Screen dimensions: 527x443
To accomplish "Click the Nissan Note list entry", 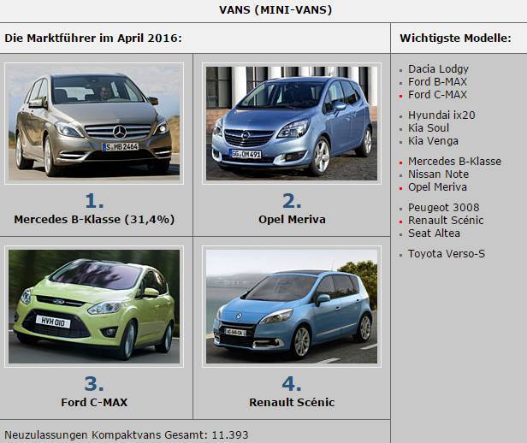I will (438, 174).
